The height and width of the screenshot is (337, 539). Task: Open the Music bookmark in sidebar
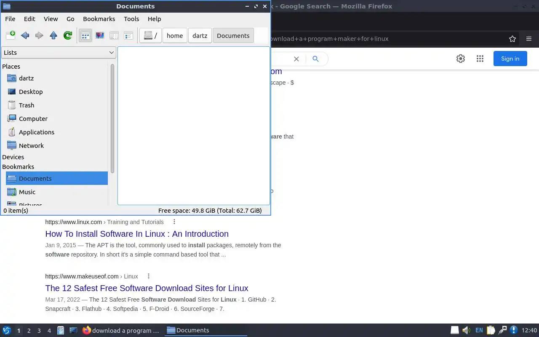(57, 192)
